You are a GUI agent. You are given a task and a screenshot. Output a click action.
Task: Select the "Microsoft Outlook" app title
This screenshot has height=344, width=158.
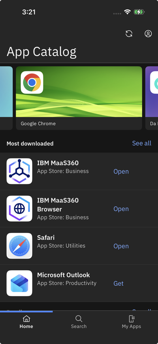click(x=63, y=275)
